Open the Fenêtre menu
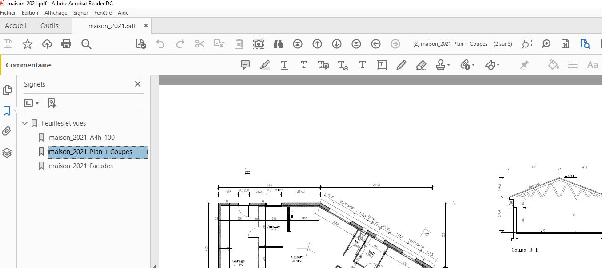 pos(103,13)
